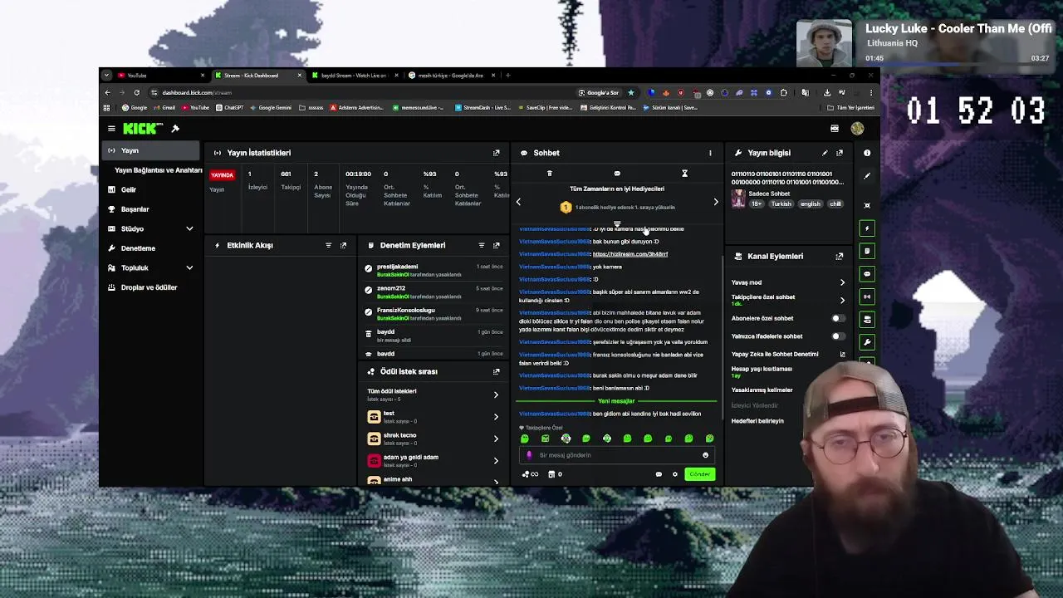Toggle Abonelere özel sohbet switch
Image resolution: width=1063 pixels, height=598 pixels.
coord(839,318)
